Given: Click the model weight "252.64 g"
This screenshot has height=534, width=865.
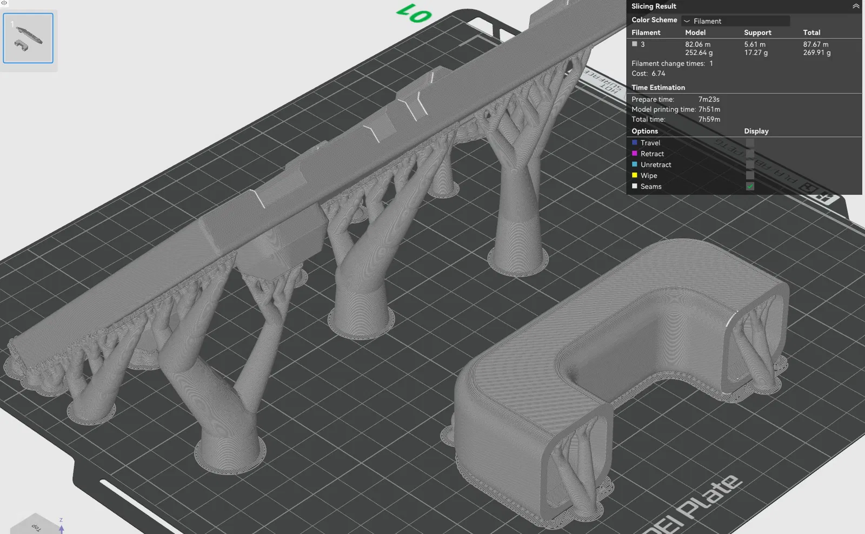Looking at the screenshot, I should 699,52.
